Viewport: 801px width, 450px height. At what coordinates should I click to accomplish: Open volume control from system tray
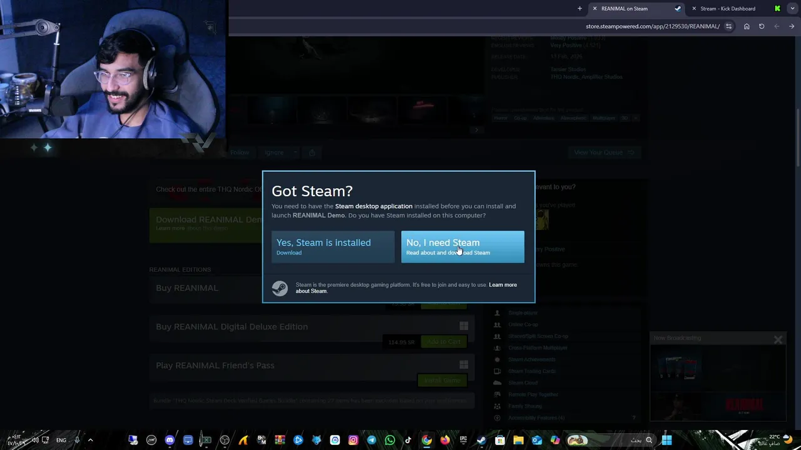pyautogui.click(x=35, y=440)
